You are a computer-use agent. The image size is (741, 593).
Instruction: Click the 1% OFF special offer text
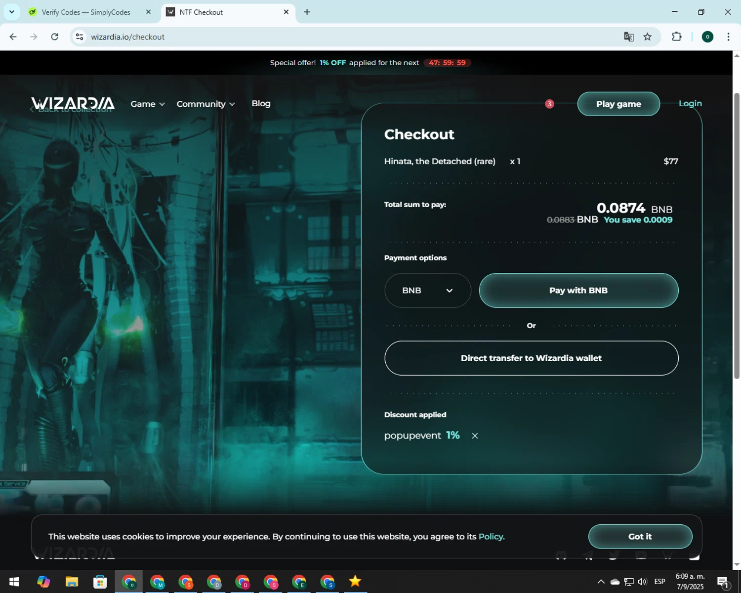pyautogui.click(x=332, y=63)
